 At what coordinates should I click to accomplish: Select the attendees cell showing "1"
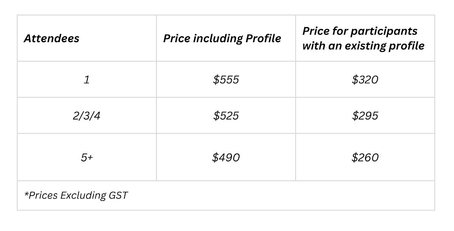[x=87, y=80]
